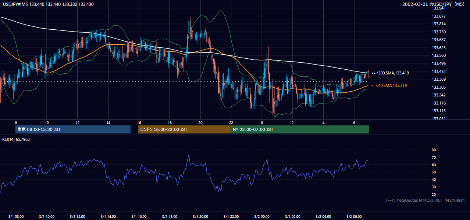Viewport: 470px width, 220px height.
Task: Click the hour 2 tick under the price chart
Action: click(292, 122)
